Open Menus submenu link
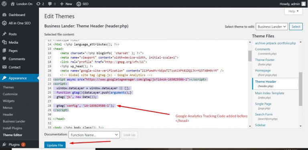 8,108
